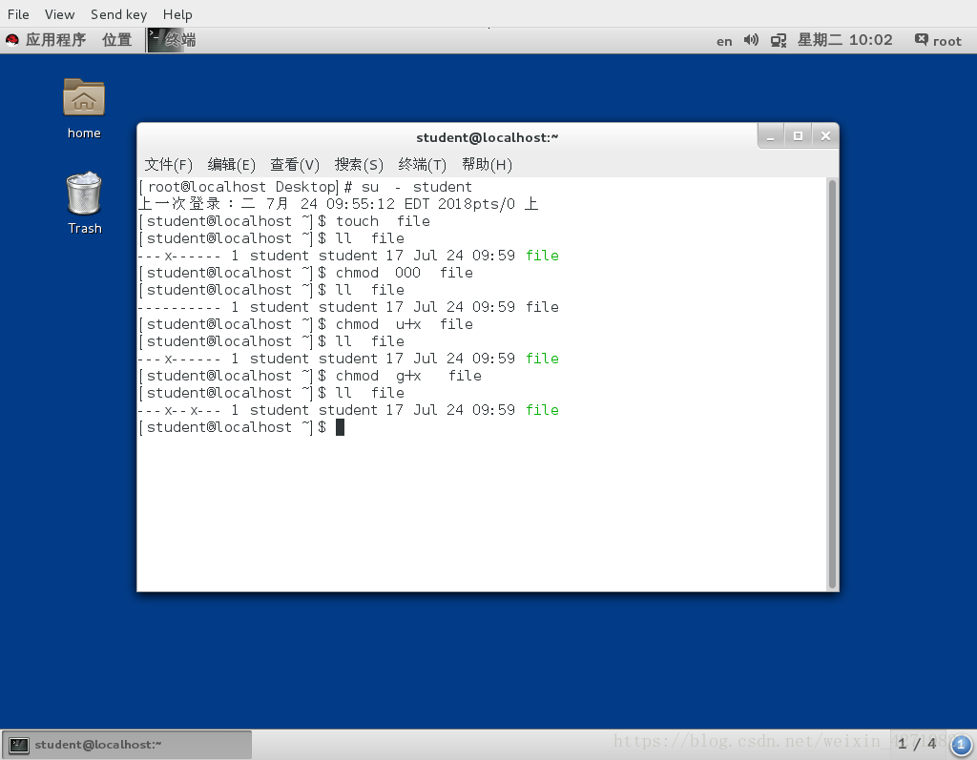This screenshot has height=760, width=977.
Task: Click the '----------' permissions output line
Action: tap(348, 307)
